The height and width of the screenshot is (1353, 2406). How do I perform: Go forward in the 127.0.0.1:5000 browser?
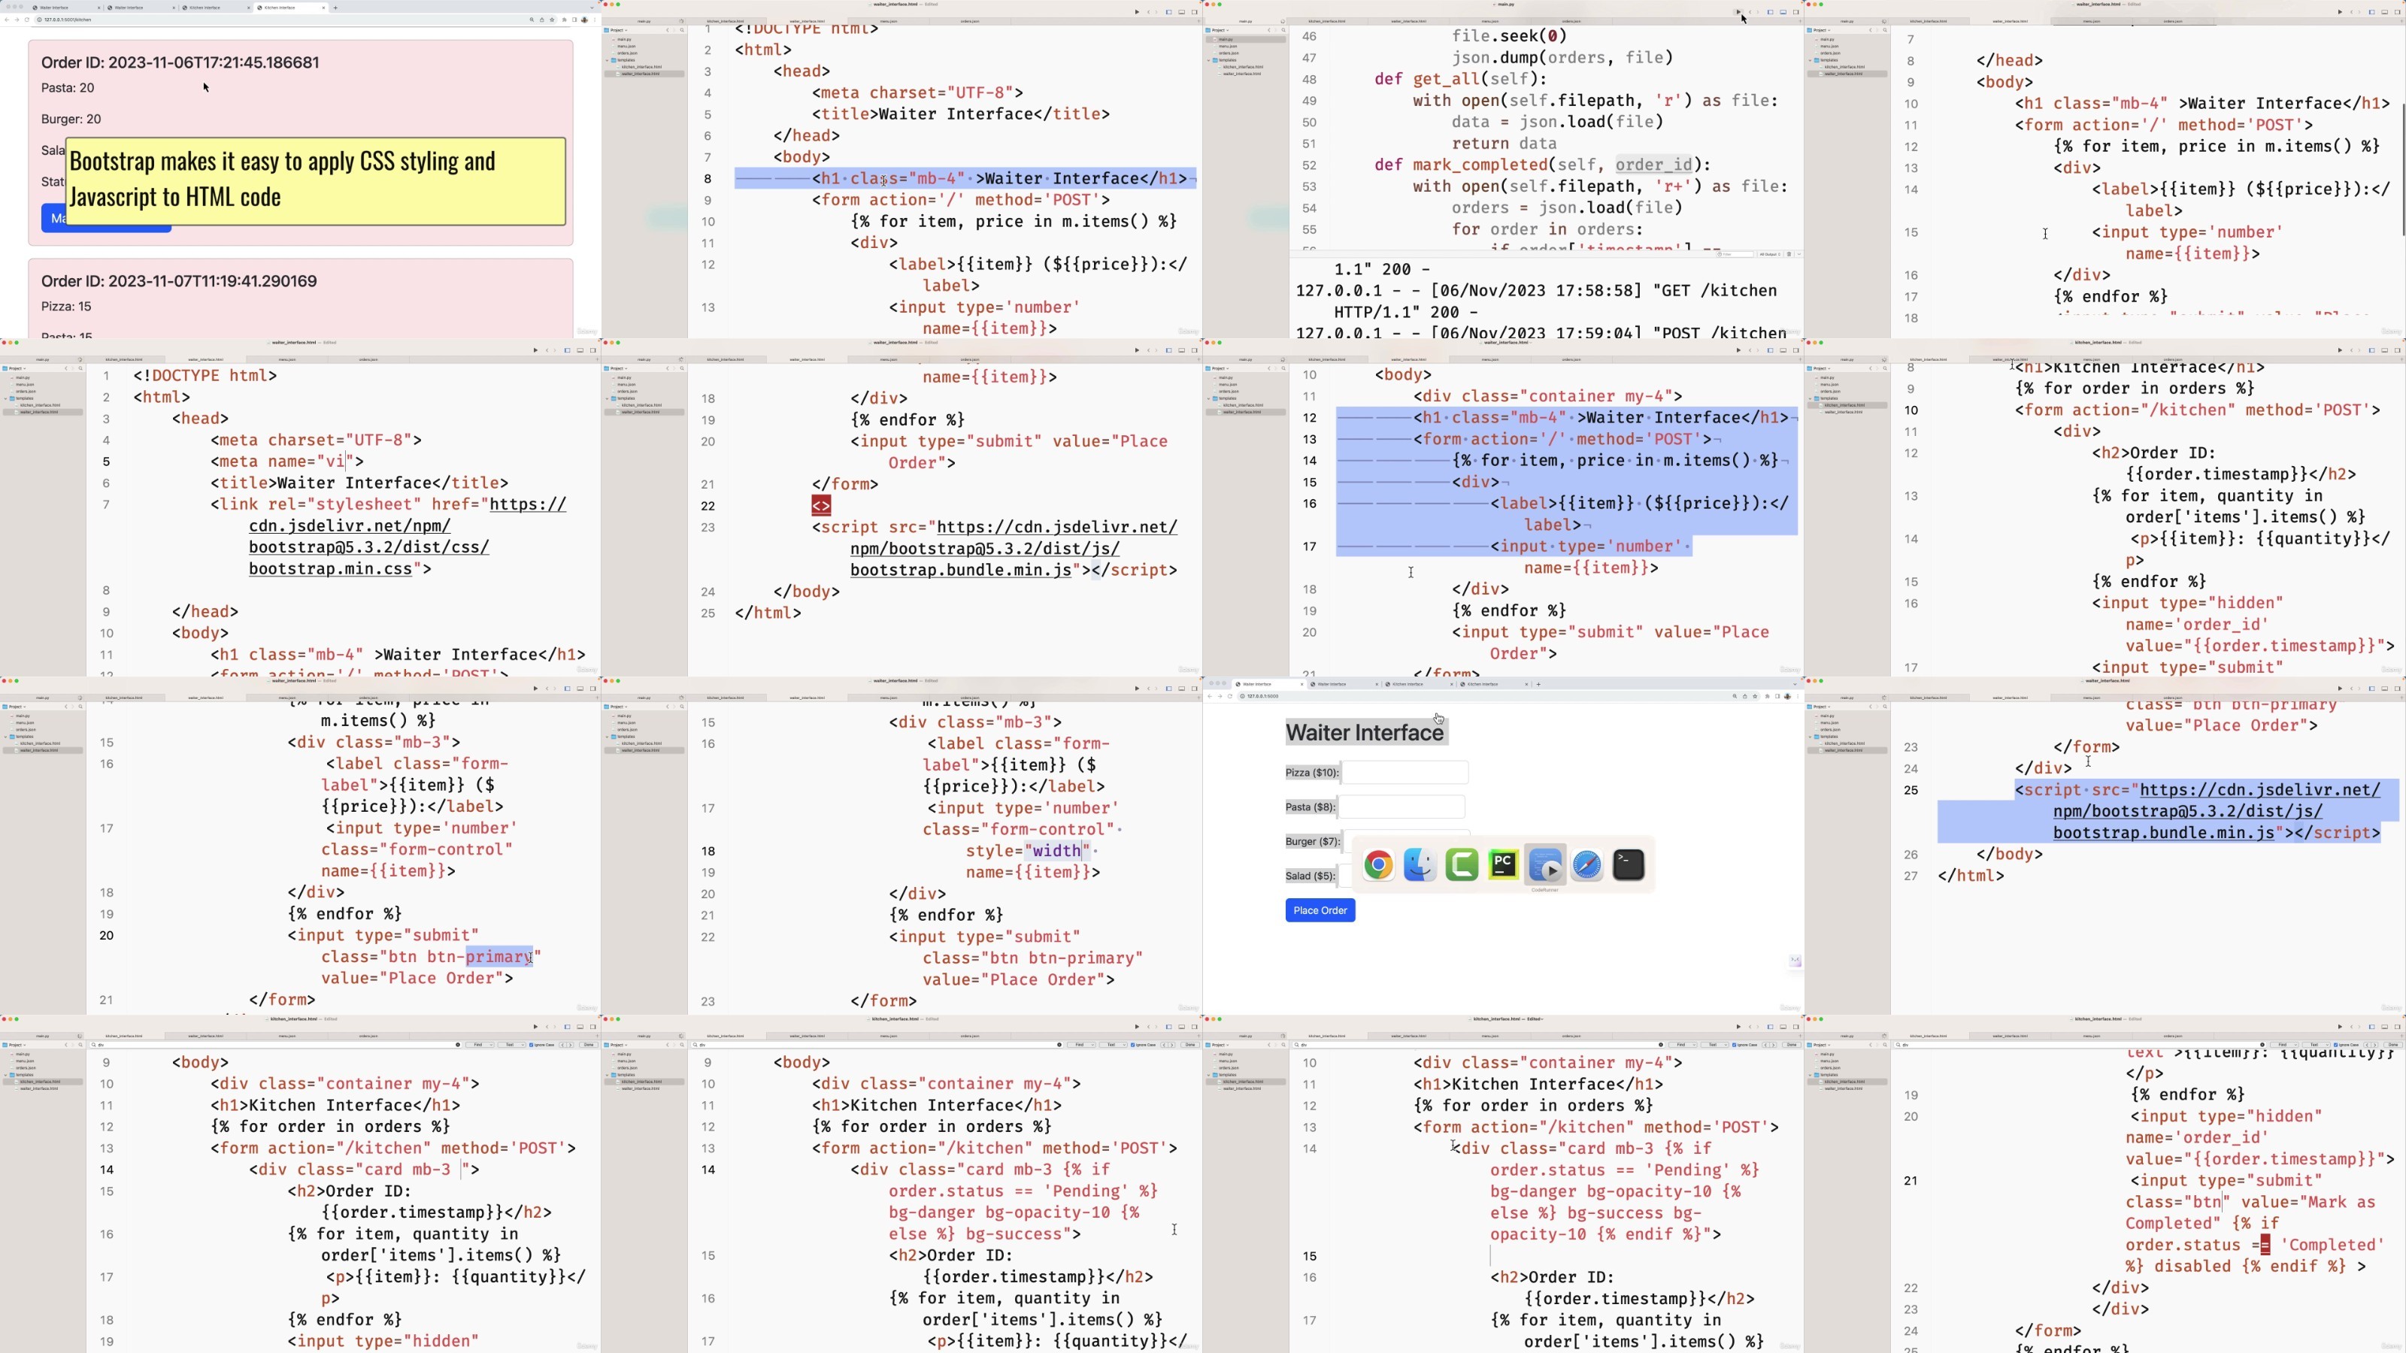coord(1220,697)
